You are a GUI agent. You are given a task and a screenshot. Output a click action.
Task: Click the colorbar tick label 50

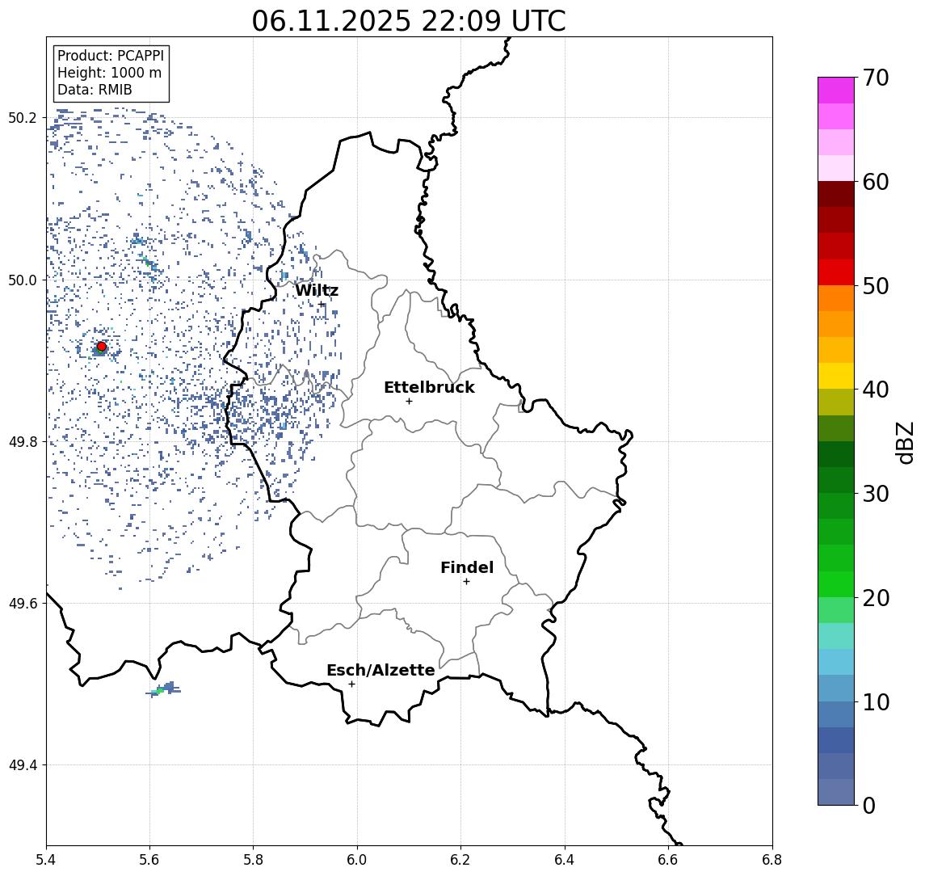pos(876,286)
